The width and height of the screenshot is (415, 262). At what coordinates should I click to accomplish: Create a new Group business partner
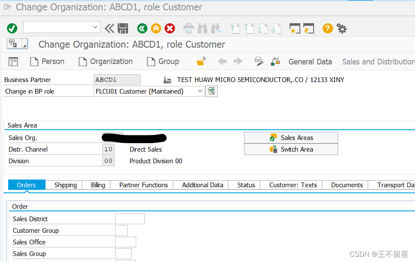[163, 61]
